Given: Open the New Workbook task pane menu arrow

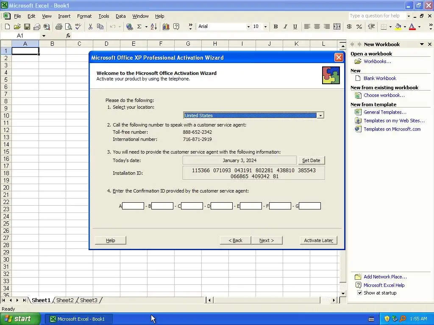Looking at the screenshot, I should [422, 44].
